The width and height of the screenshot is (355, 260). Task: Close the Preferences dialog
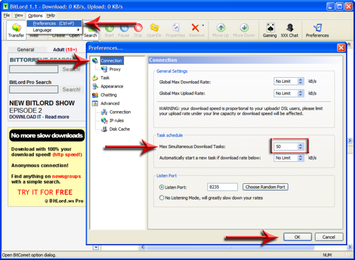pos(341,48)
